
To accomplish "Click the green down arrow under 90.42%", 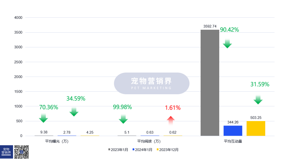I will (x=227, y=44).
